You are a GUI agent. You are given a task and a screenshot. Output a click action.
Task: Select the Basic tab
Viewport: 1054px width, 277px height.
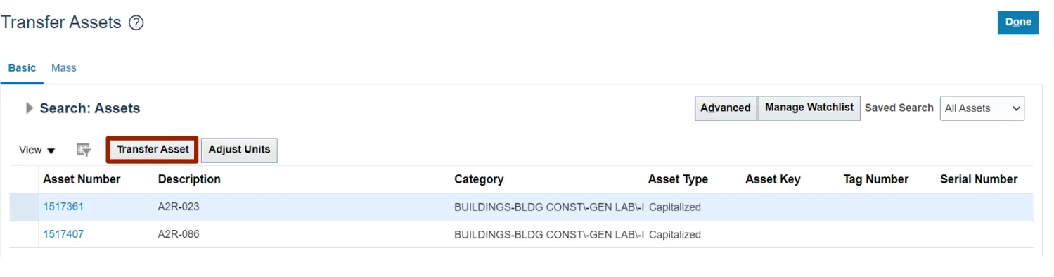coord(22,68)
